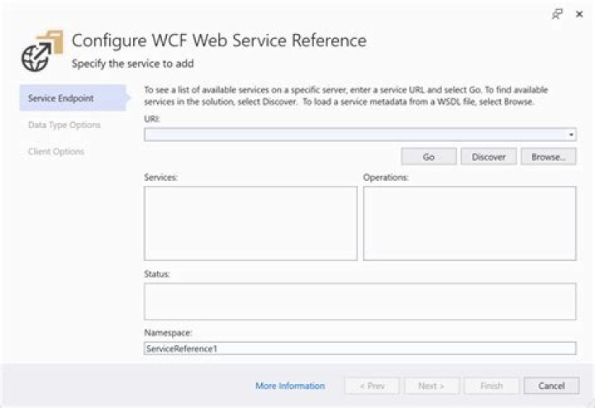This screenshot has height=408, width=595.
Task: Click inside the Services list box
Action: 250,223
